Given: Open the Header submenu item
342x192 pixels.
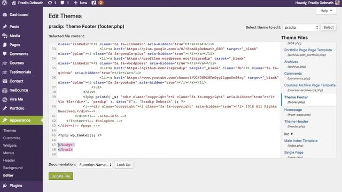Looking at the screenshot, I should [x=9, y=160].
